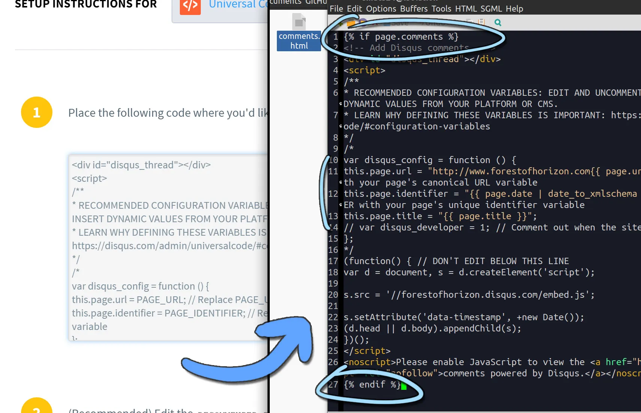
Task: Click the 's.src = //forestofhorizon.disqus.com/embed.js' line
Action: tap(469, 295)
